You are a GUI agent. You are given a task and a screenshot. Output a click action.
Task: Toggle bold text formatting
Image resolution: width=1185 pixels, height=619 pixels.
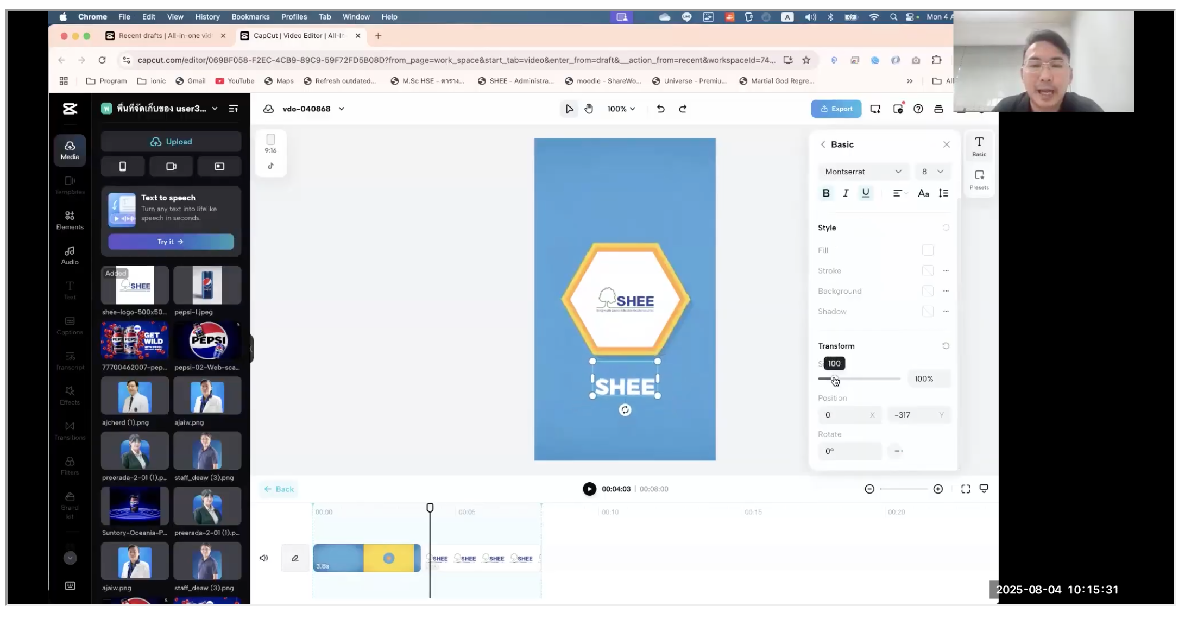pyautogui.click(x=826, y=193)
